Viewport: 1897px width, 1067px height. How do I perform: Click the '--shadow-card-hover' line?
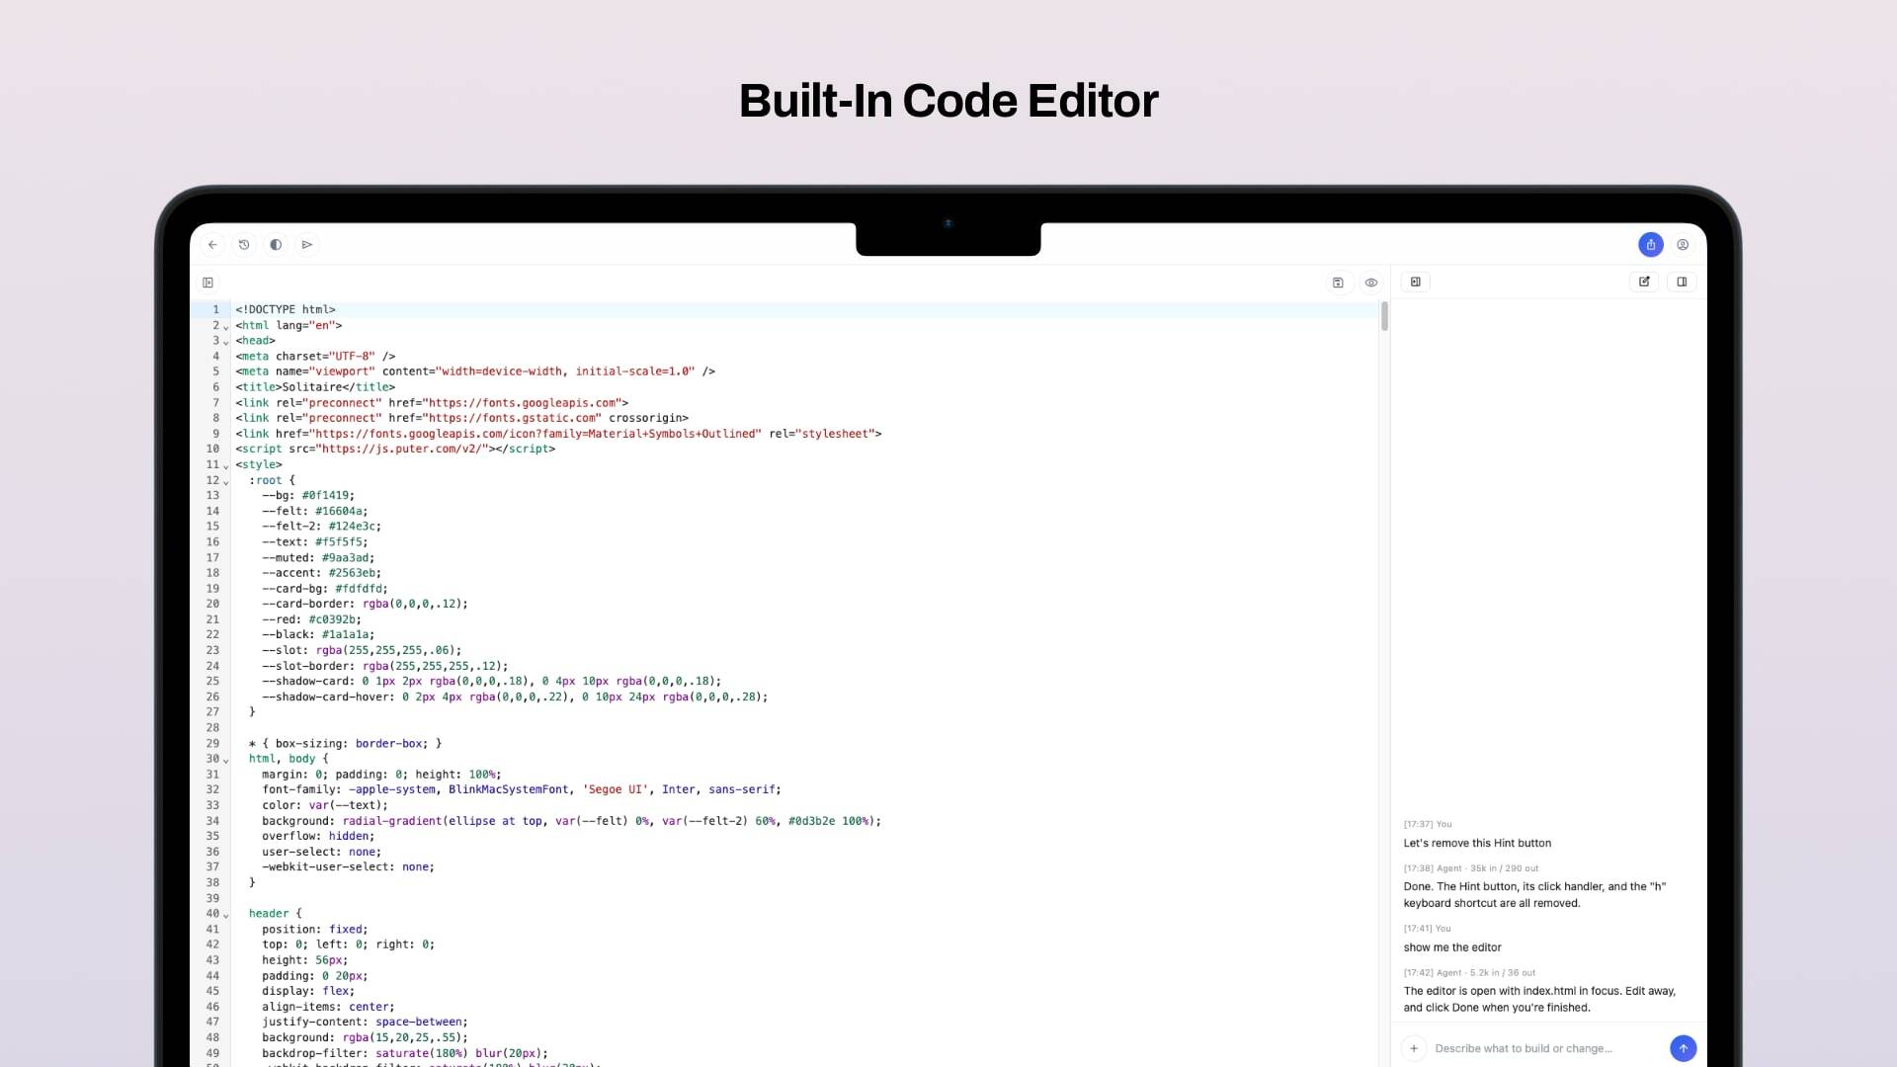point(515,698)
